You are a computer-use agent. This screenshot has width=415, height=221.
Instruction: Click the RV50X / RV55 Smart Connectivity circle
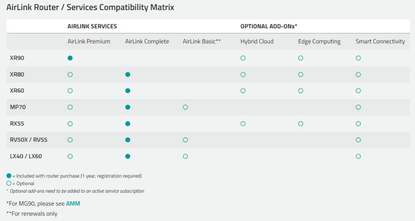[x=358, y=140]
